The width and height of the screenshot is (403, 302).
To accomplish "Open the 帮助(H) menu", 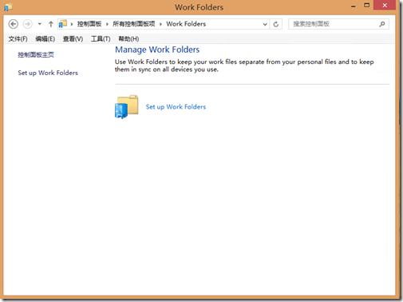I will 128,39.
